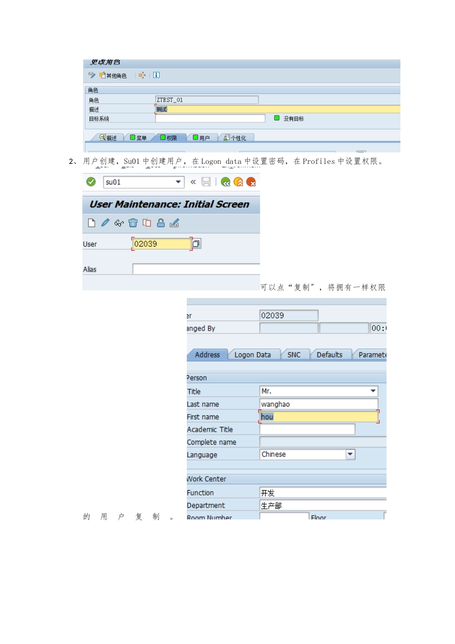This screenshot has width=455, height=644.
Task: Click the Change password icon
Action: click(x=174, y=223)
